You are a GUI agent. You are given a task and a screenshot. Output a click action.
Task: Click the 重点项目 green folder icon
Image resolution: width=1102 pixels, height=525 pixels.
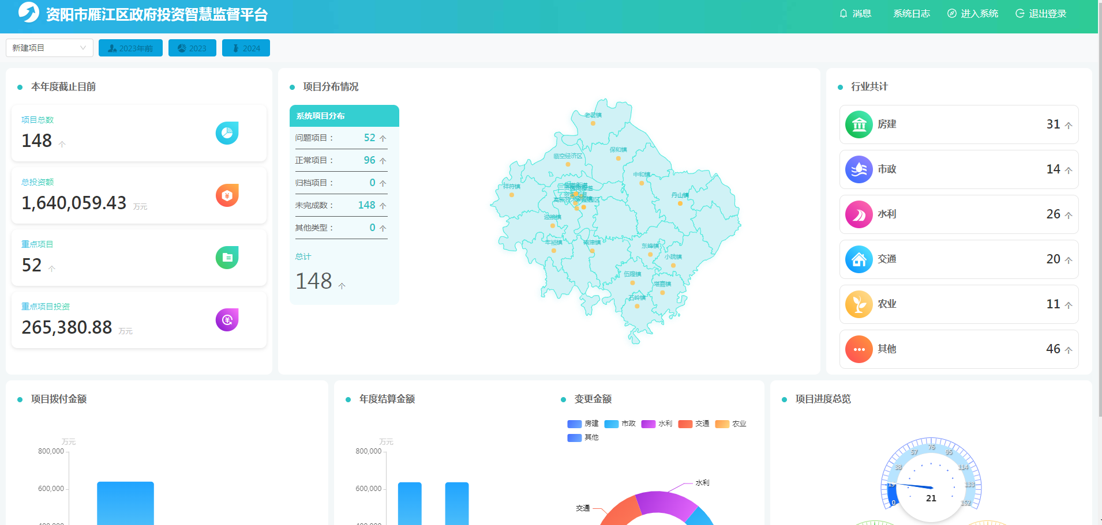(227, 258)
